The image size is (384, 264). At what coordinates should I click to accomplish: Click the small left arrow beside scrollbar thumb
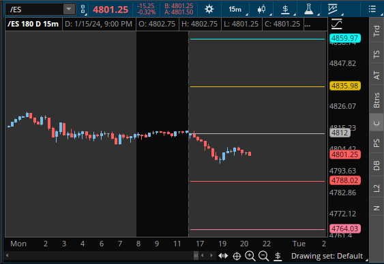click(203, 256)
